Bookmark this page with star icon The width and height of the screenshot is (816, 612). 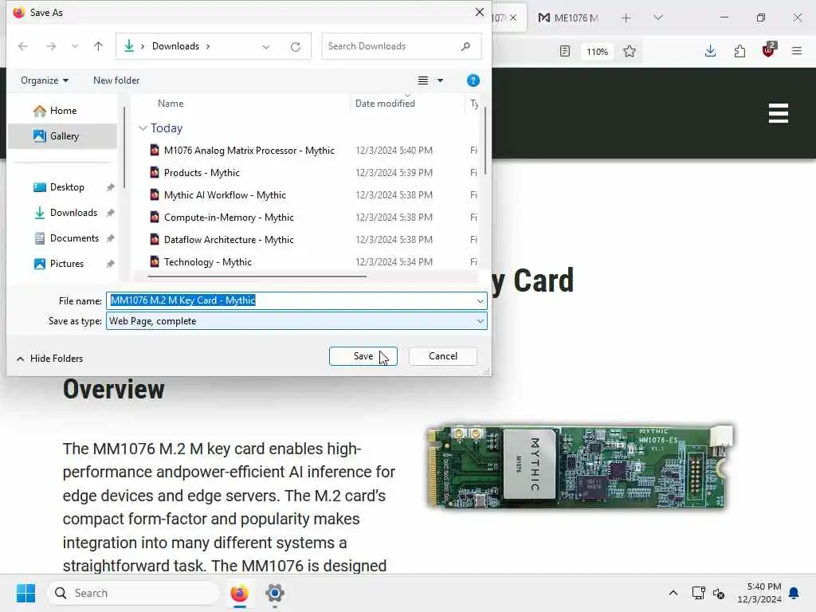tap(630, 51)
